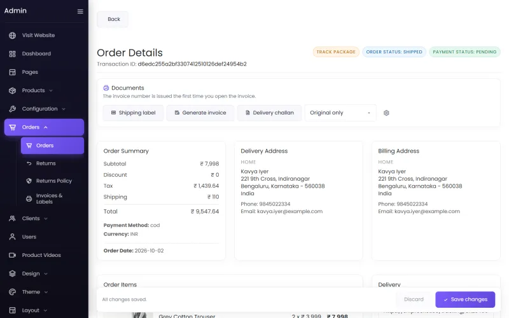This screenshot has height=318, width=509.
Task: Click the Track Package badge
Action: pos(336,52)
